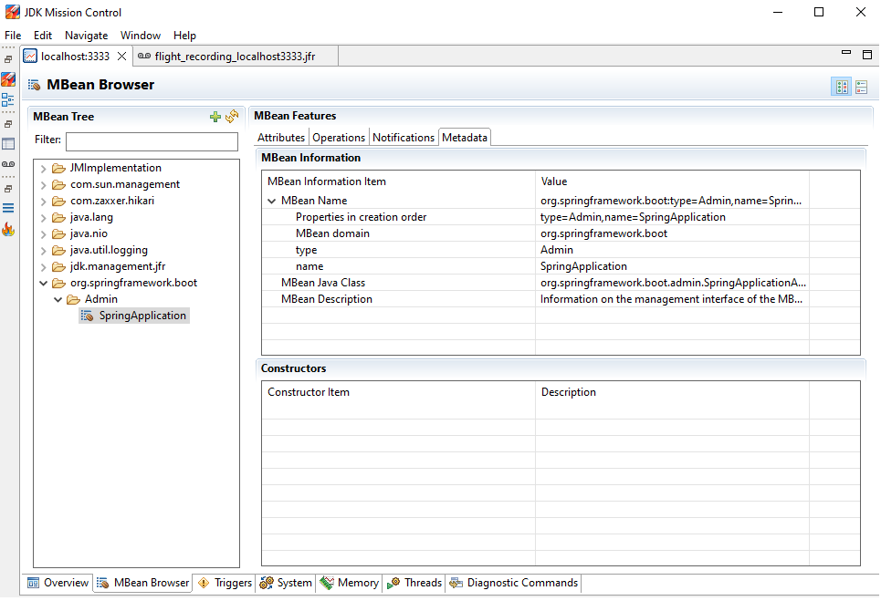Collapse the Admin folder node
Viewport: 881px width, 601px height.
[58, 300]
